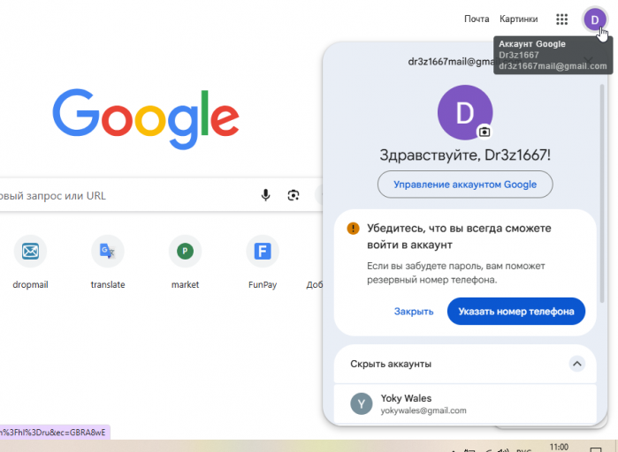The height and width of the screenshot is (452, 618).
Task: Click Указать номер телефона button
Action: point(516,311)
